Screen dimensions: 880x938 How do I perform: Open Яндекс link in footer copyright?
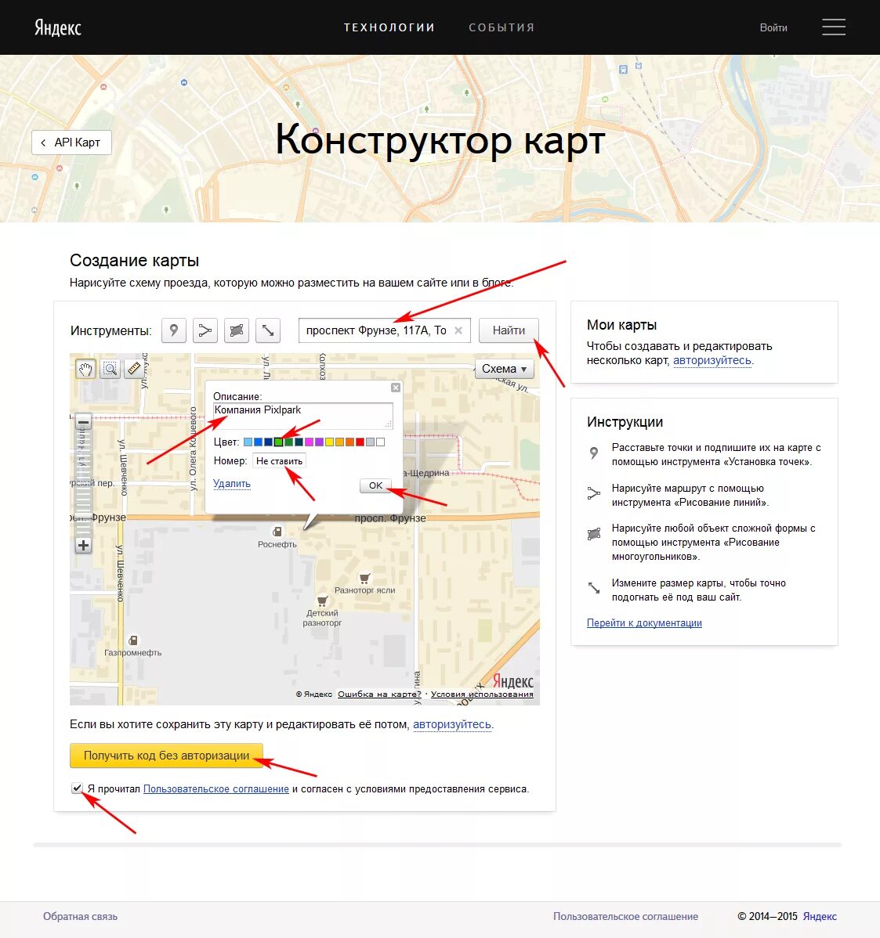pyautogui.click(x=820, y=916)
